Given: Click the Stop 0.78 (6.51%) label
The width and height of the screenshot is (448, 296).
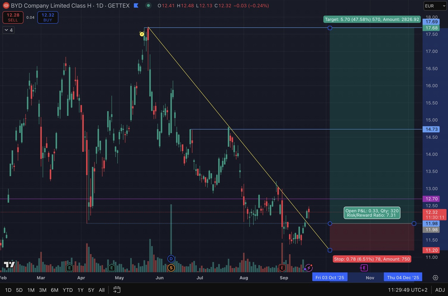Looking at the screenshot, I should (372, 259).
